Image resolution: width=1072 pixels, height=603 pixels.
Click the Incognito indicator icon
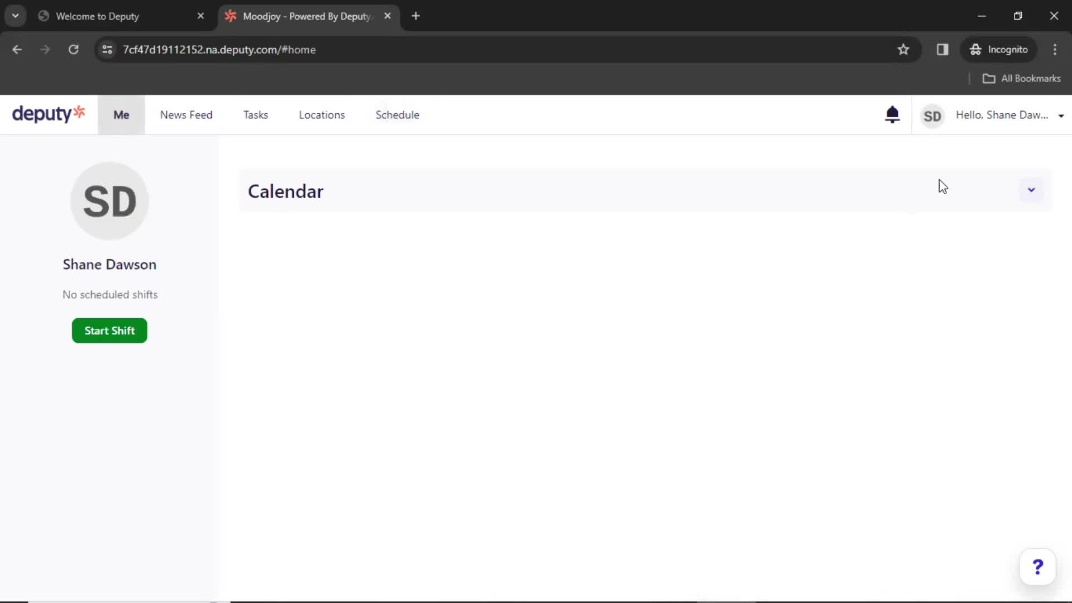(975, 49)
